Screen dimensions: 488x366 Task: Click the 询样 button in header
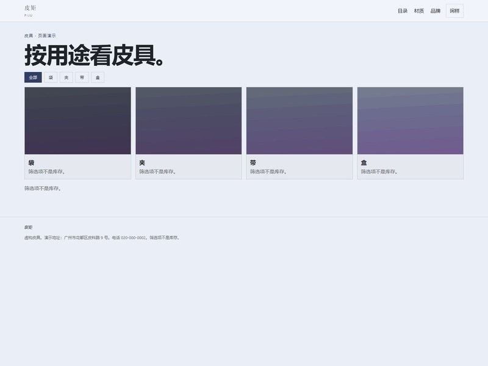tap(454, 11)
